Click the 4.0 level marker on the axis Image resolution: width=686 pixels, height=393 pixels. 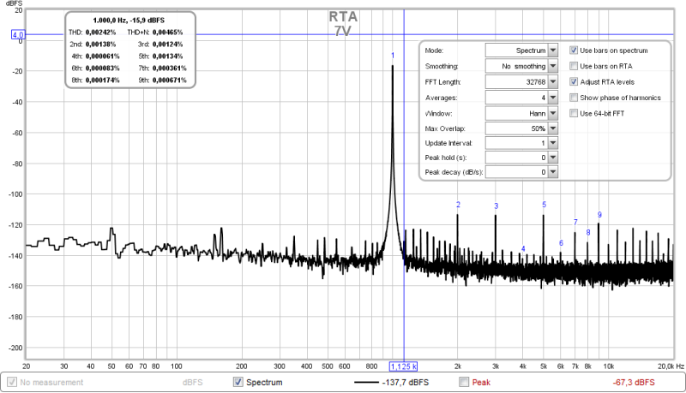(17, 35)
